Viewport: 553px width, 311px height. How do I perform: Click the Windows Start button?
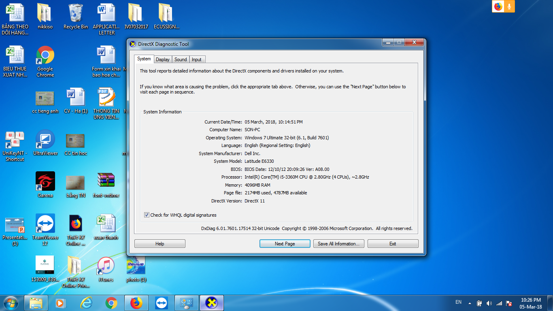pos(10,302)
